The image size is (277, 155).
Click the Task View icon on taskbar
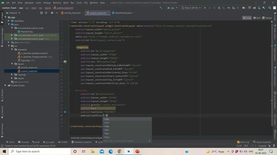pyautogui.click(x=84, y=151)
